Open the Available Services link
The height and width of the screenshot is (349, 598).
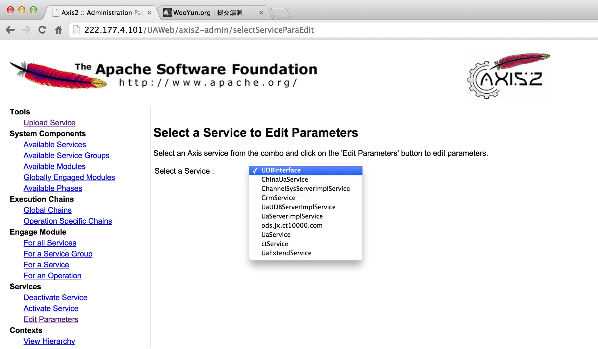pyautogui.click(x=55, y=145)
